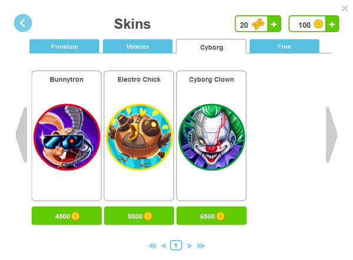The height and width of the screenshot is (260, 353).
Task: Buy Electro Chick for 5500 coins
Action: tap(139, 216)
